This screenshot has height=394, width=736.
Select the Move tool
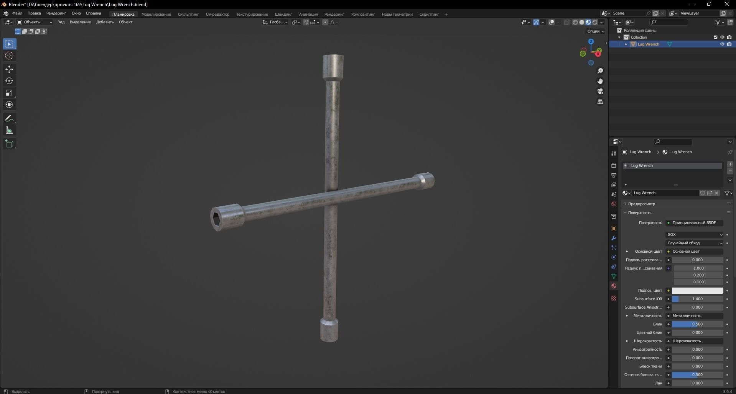tap(9, 69)
